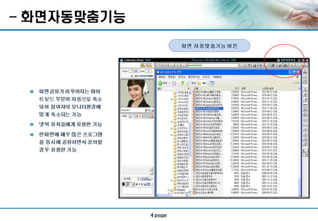
Task: Click the home icon in conference toolbar
Action: [x=171, y=66]
